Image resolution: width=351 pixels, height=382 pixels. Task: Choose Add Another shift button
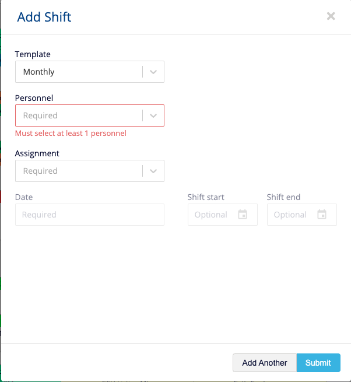click(x=265, y=363)
